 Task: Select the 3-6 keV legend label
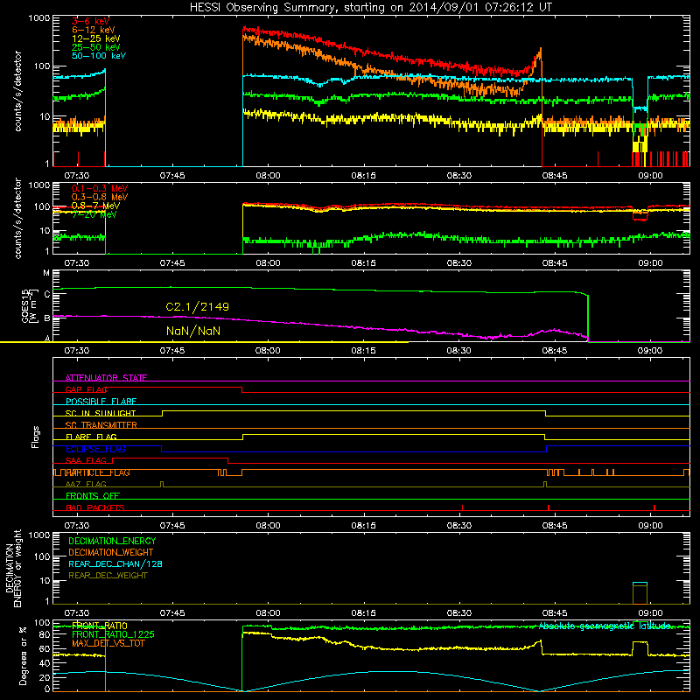click(90, 21)
